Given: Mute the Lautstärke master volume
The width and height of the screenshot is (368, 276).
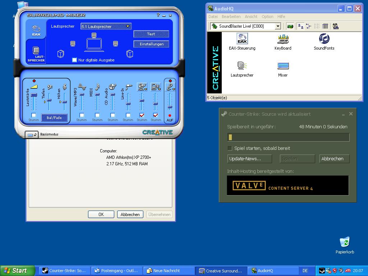Looking at the screenshot, I should 34,115.
